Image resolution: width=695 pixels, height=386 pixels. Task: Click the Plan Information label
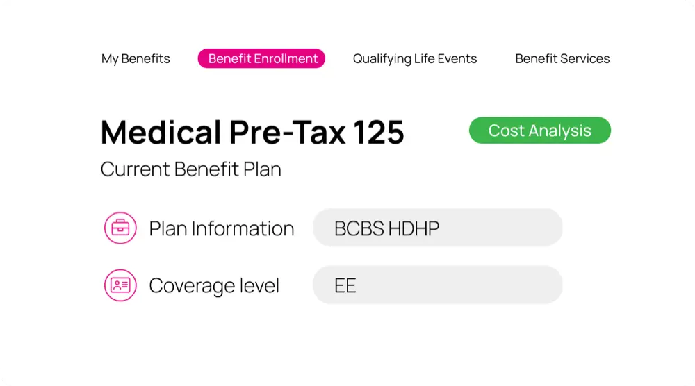222,228
